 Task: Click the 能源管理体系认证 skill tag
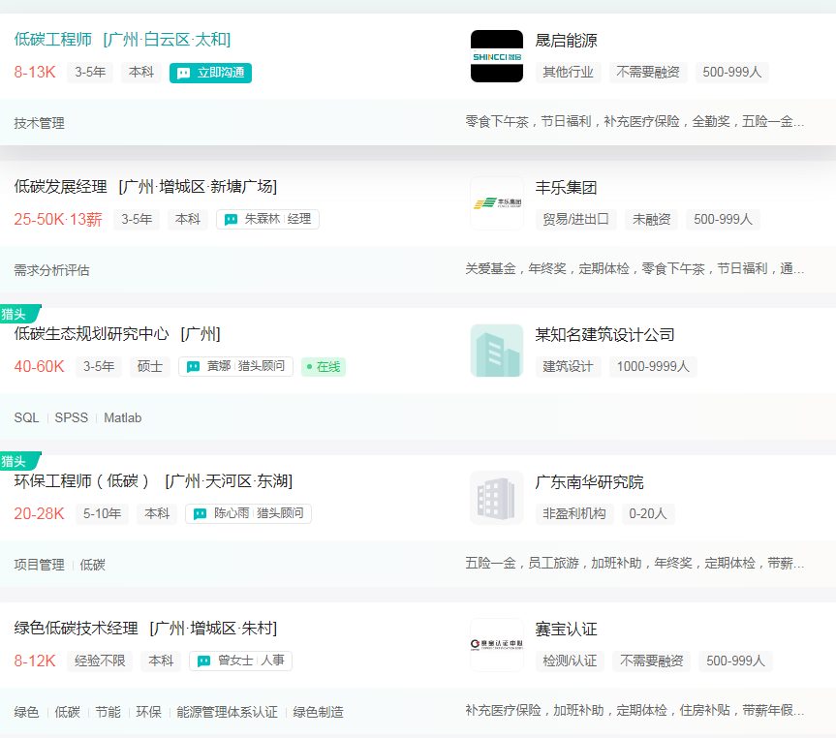coord(227,712)
